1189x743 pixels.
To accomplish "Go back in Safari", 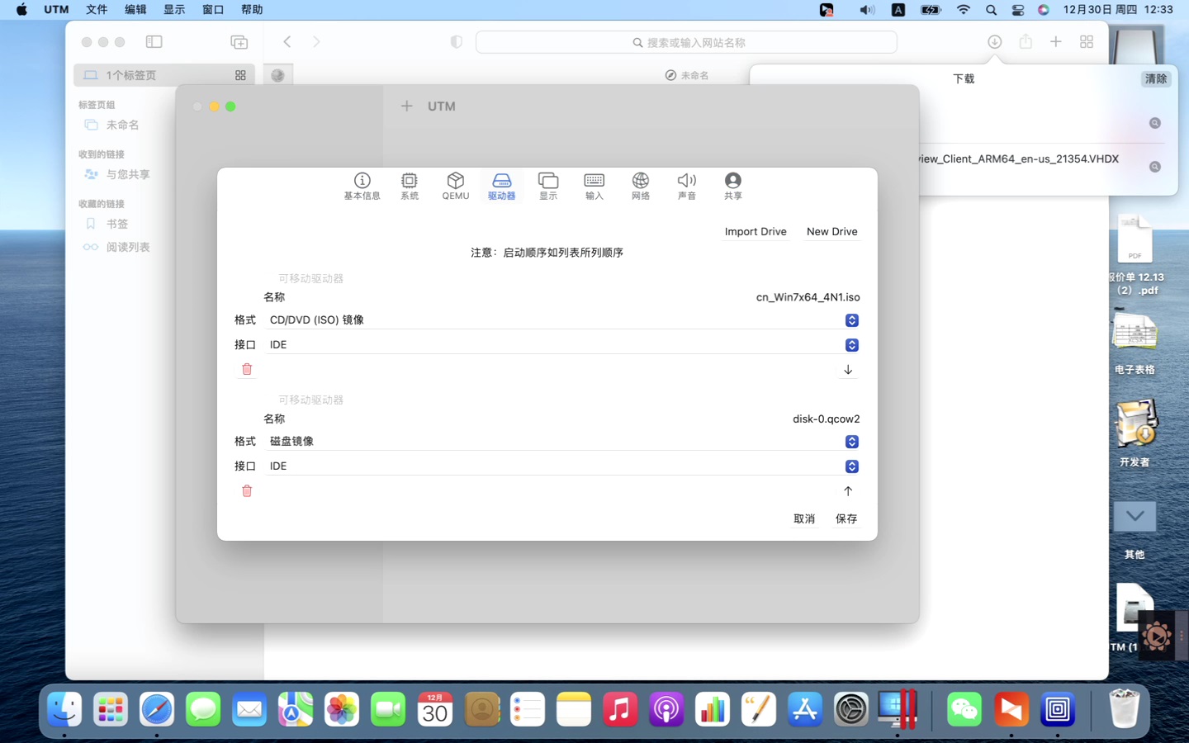I will click(287, 41).
